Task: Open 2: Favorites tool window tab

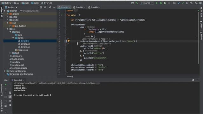Action: 2,105
